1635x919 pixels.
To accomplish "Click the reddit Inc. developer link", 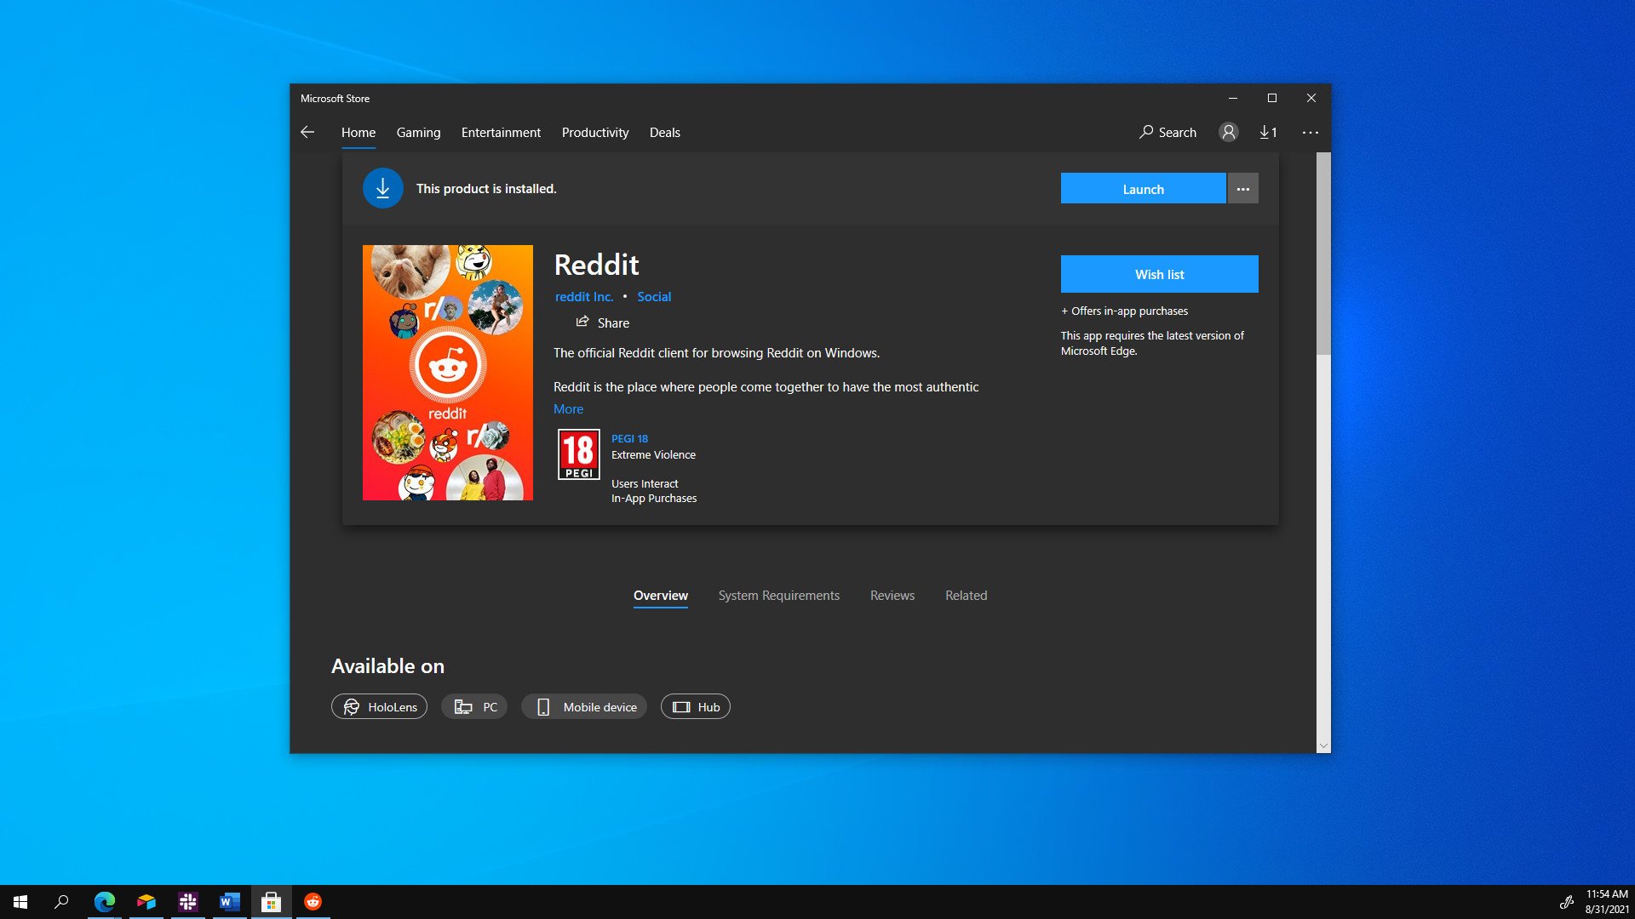I will coord(584,295).
